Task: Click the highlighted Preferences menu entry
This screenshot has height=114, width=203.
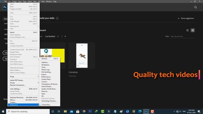Action: [x=23, y=105]
